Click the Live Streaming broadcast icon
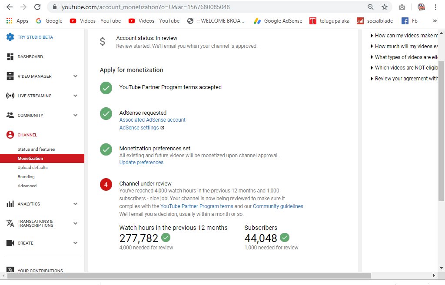445x285 pixels. [x=10, y=96]
